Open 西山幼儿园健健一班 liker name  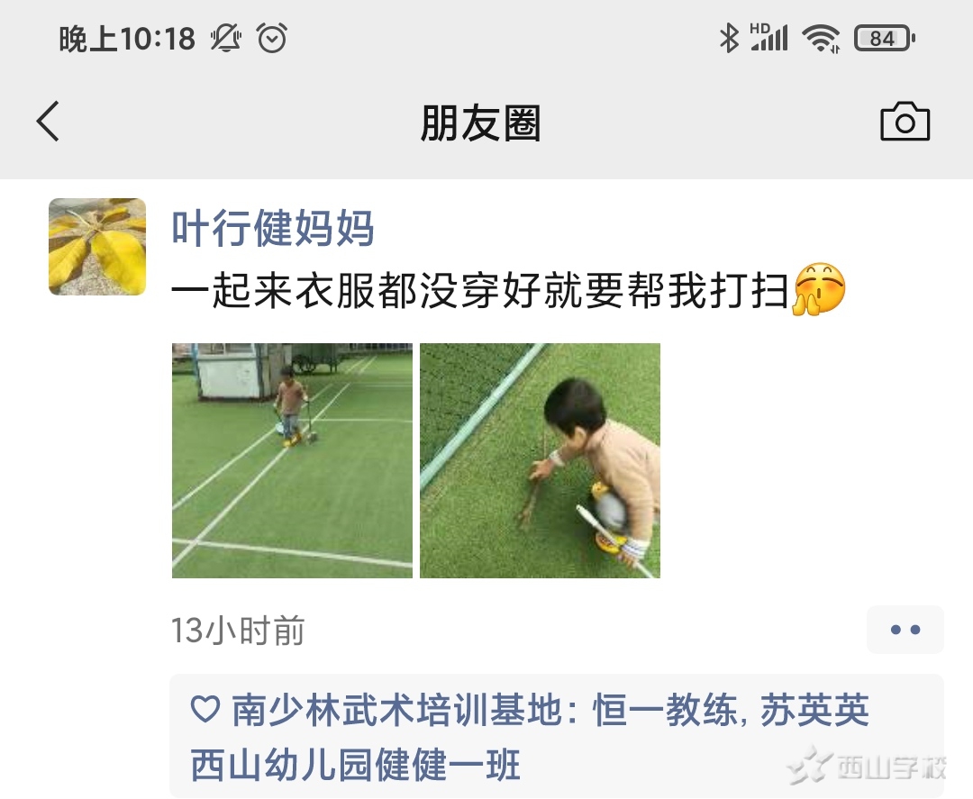click(355, 764)
